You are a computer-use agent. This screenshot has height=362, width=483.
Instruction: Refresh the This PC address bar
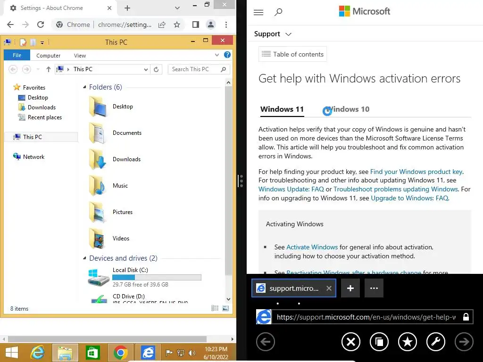point(156,69)
